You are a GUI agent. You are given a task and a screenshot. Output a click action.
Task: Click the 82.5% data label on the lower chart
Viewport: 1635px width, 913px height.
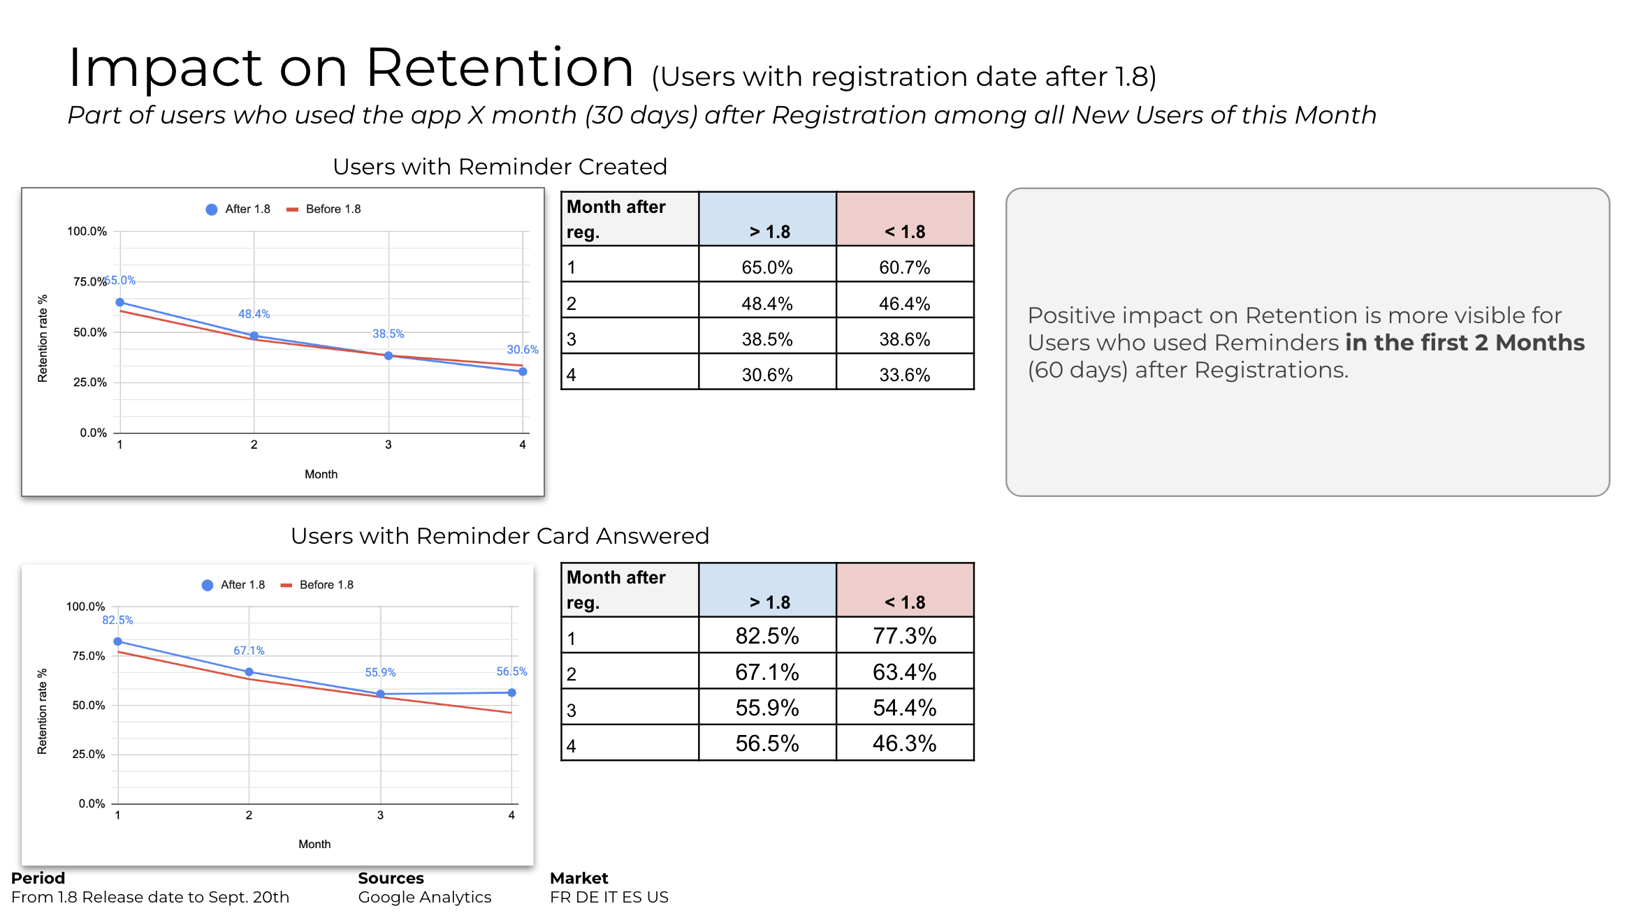tap(117, 620)
